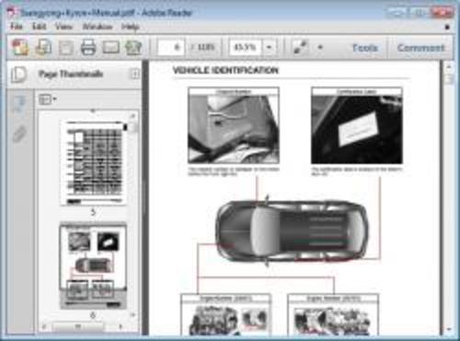460x341 pixels.
Task: Open the Help menu
Action: click(131, 27)
